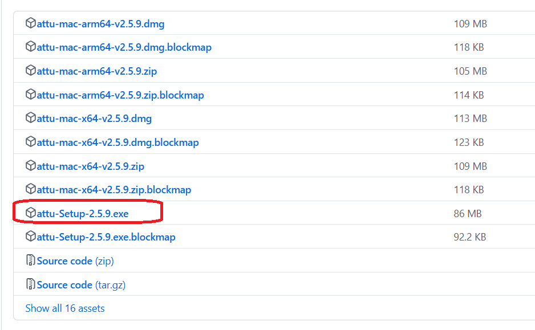Click package icon beside attu-Setup-2.5.9.exe.blockmap
535x330 pixels.
[x=31, y=237]
